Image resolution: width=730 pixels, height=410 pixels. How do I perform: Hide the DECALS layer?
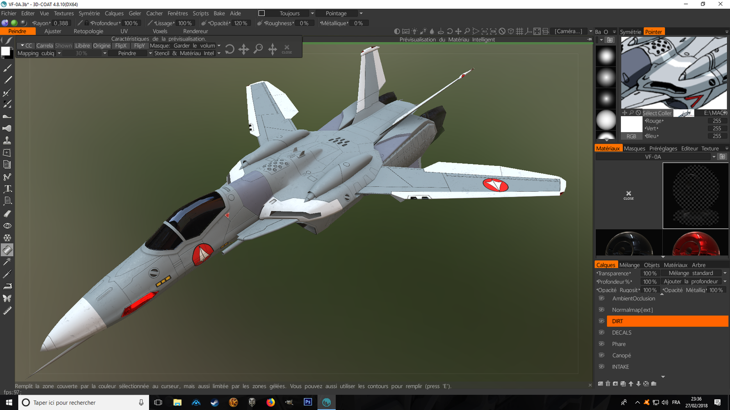[601, 333]
